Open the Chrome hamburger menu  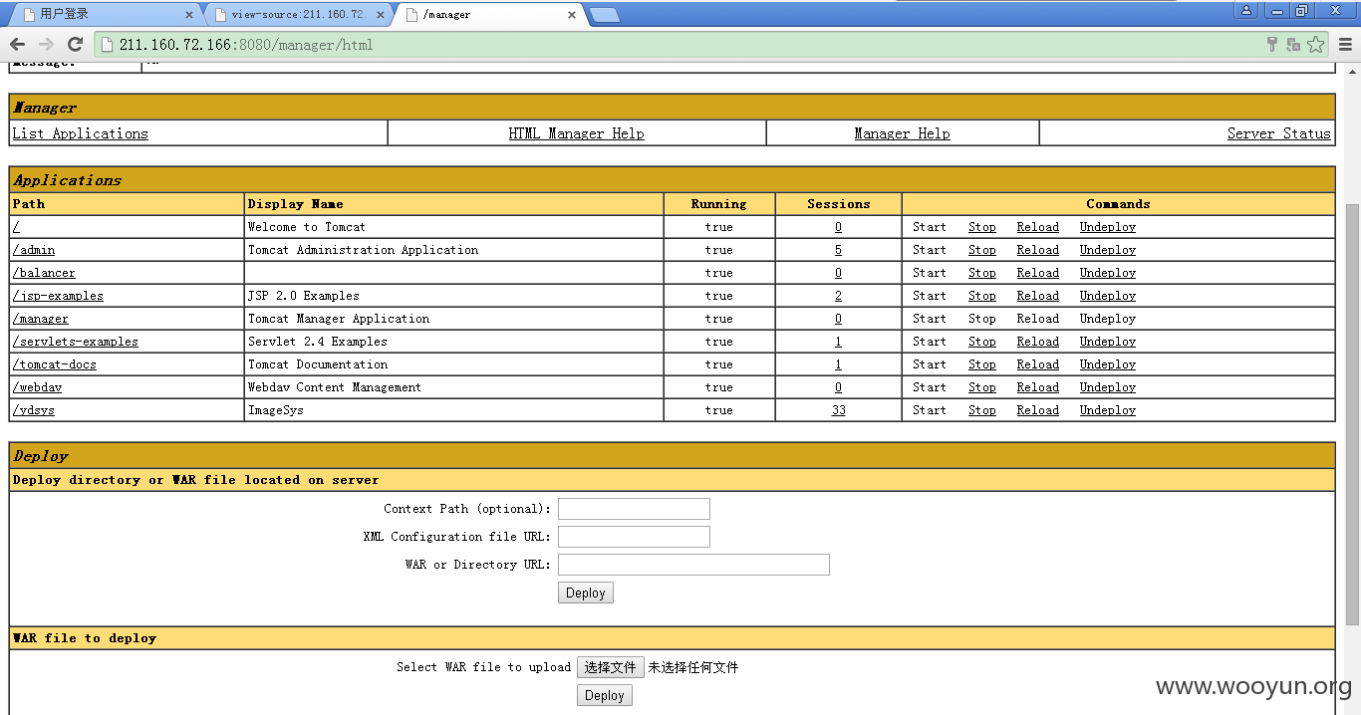1345,44
